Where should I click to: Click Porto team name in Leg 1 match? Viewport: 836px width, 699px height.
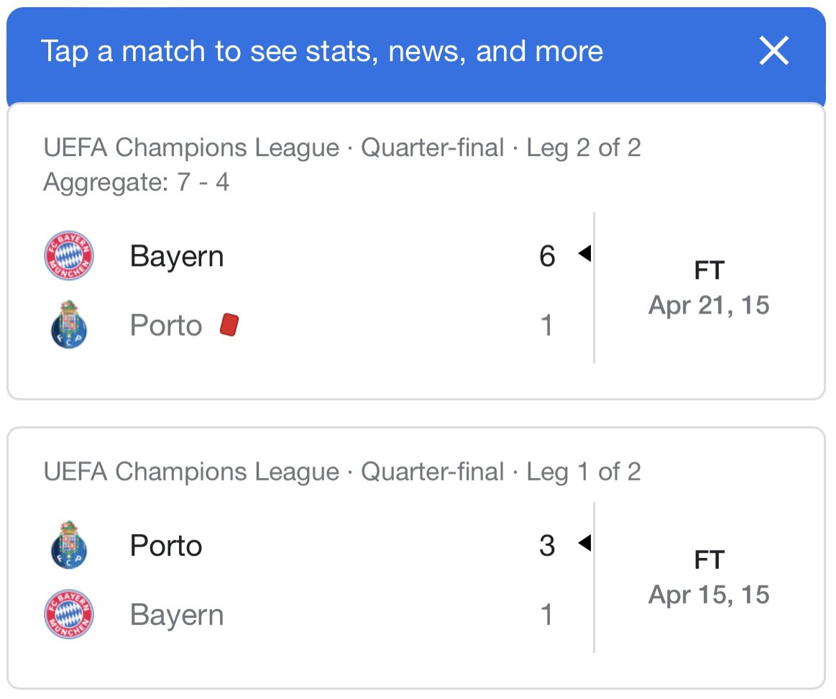tap(166, 546)
